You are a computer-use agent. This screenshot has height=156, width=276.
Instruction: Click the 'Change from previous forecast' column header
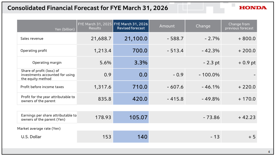click(239, 26)
